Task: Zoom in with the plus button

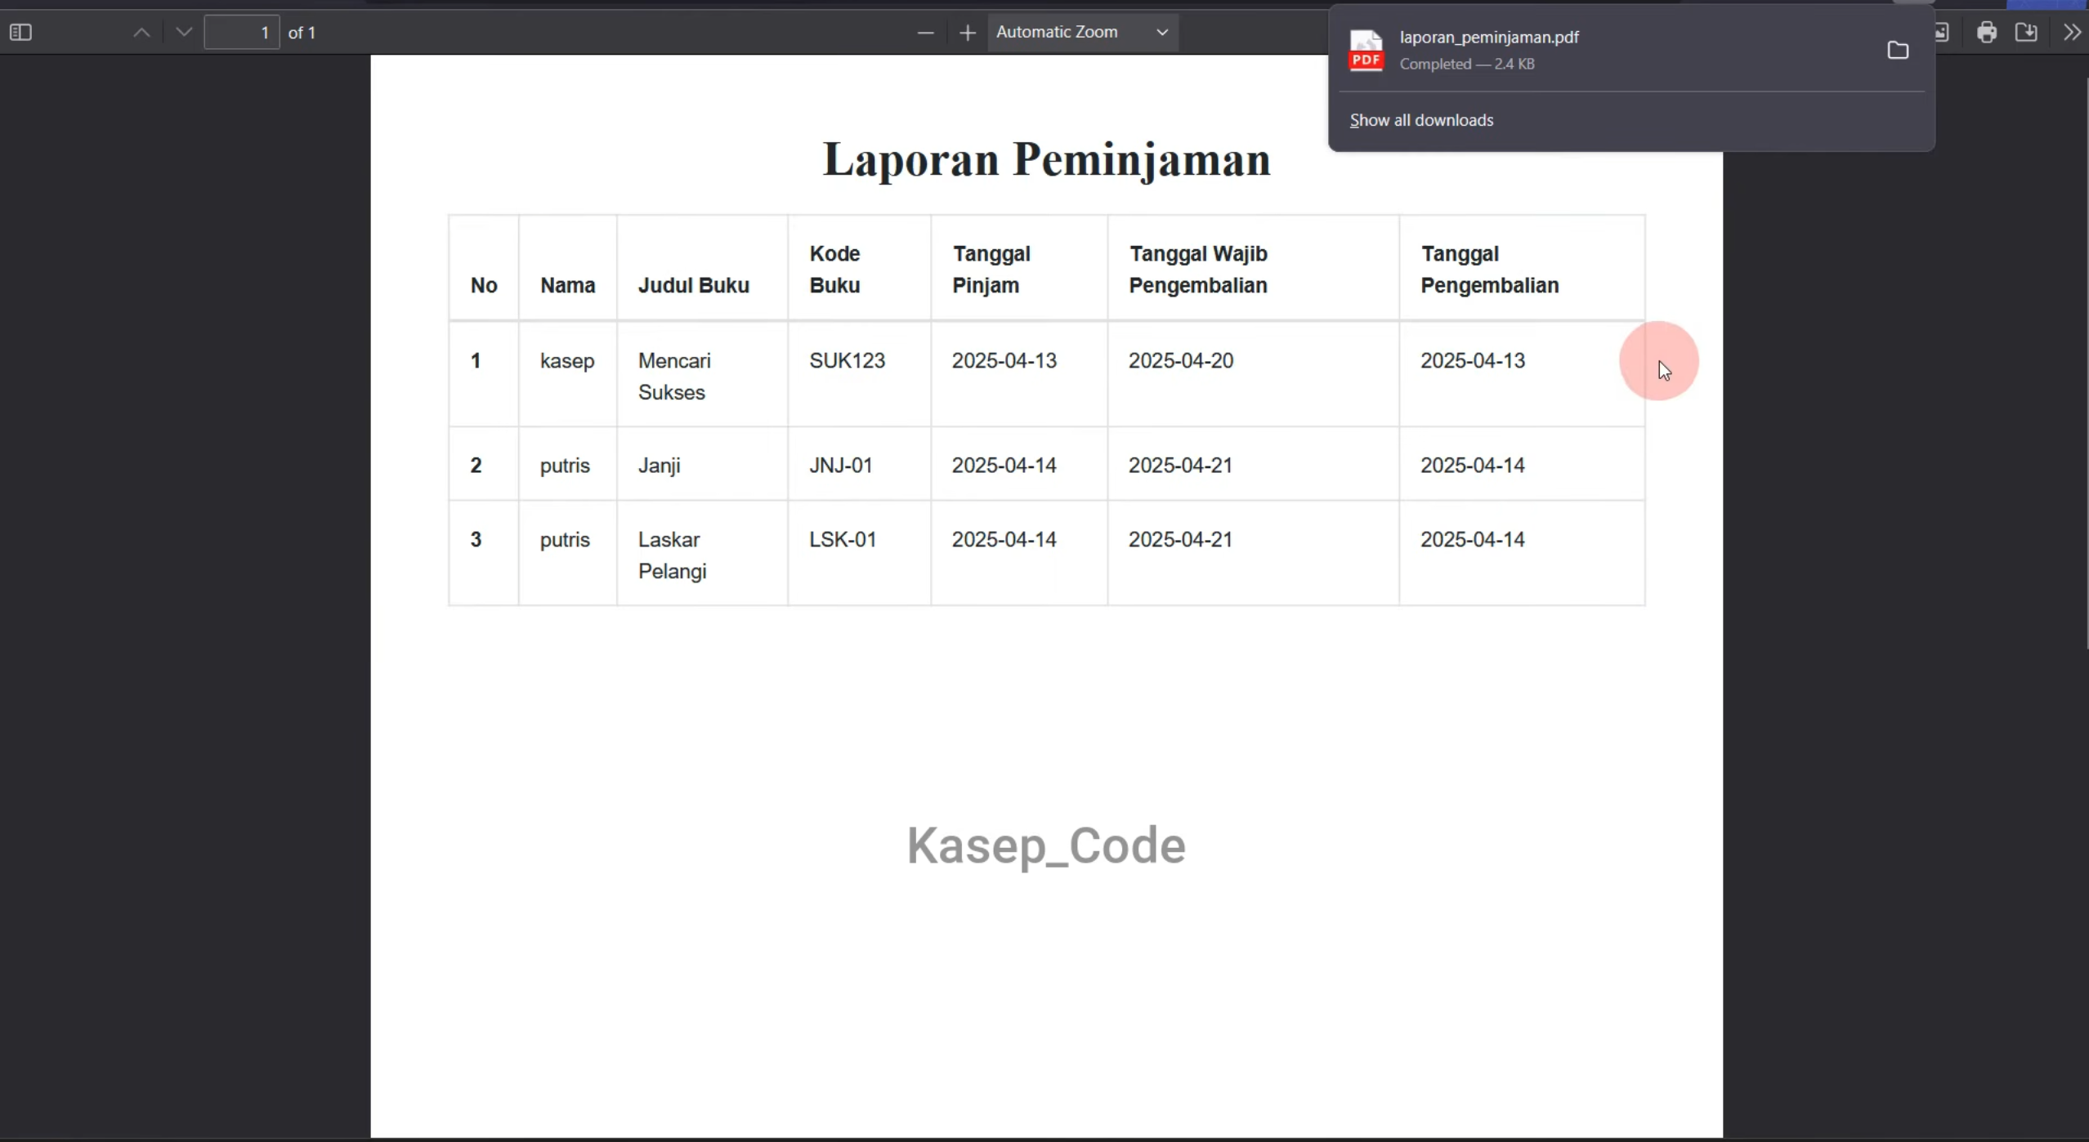Action: 968,33
